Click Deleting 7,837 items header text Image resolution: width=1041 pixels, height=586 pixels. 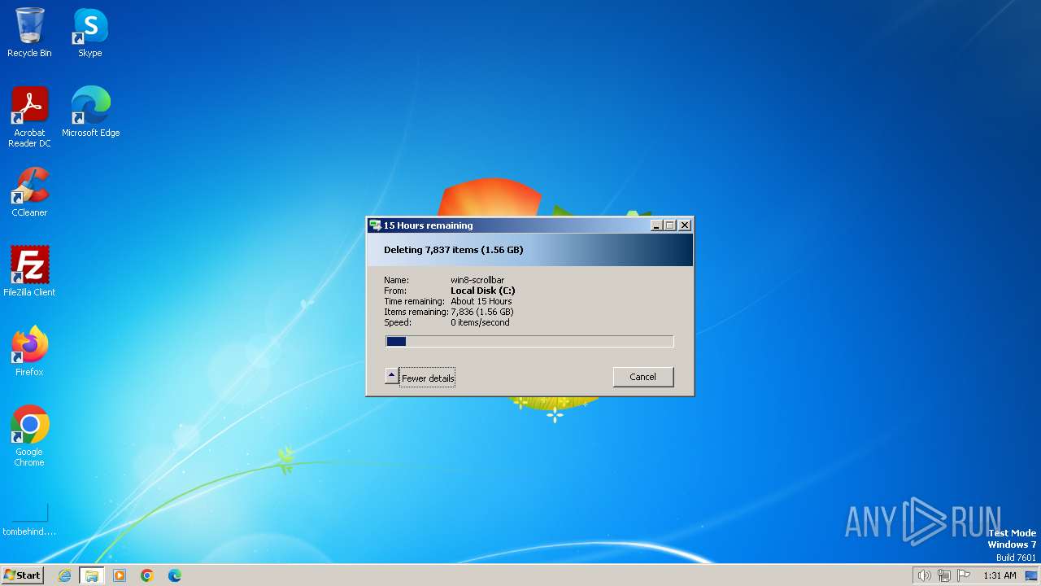tap(453, 250)
